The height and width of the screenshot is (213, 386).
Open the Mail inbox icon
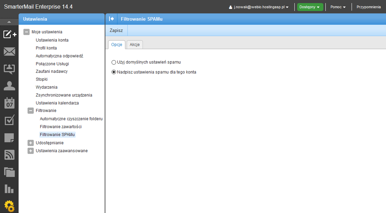[x=9, y=52]
